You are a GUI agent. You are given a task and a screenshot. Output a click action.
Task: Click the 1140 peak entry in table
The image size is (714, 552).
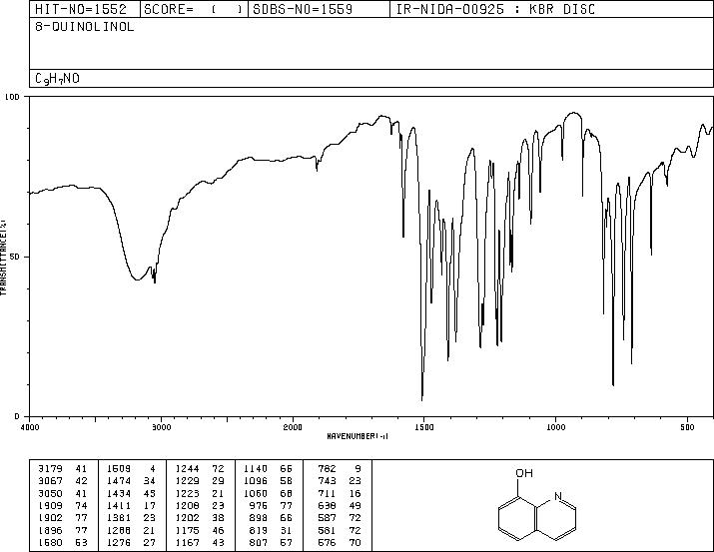click(268, 469)
